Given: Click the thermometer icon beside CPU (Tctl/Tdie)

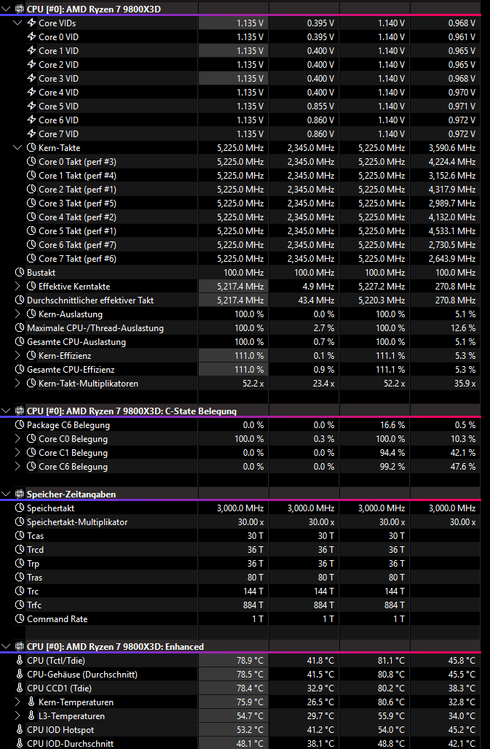Looking at the screenshot, I should click(20, 660).
